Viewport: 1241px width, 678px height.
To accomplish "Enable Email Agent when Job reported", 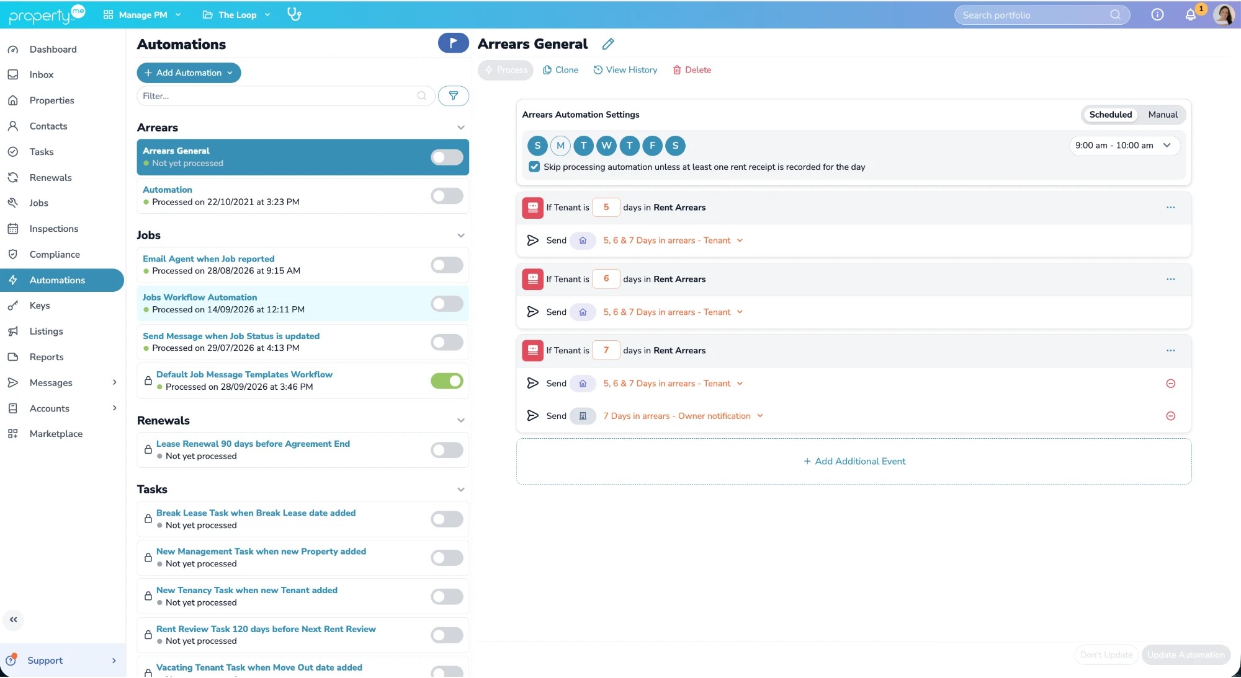I will coord(447,265).
